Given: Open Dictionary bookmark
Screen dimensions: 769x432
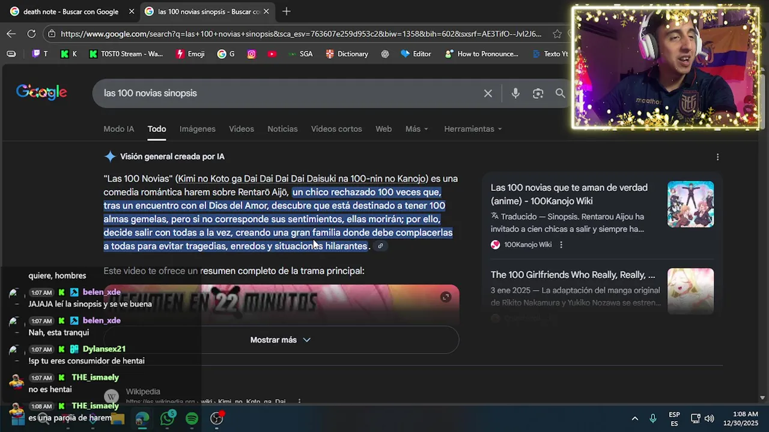Looking at the screenshot, I should (x=347, y=53).
